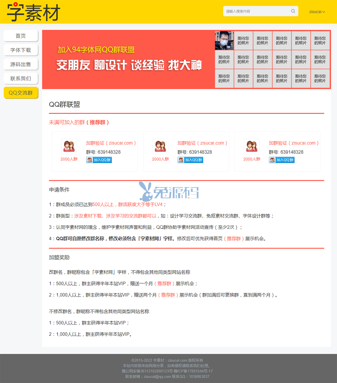This screenshot has width=337, height=383.
Task: Click the 加盟奖励 section heading
Action: 59,257
